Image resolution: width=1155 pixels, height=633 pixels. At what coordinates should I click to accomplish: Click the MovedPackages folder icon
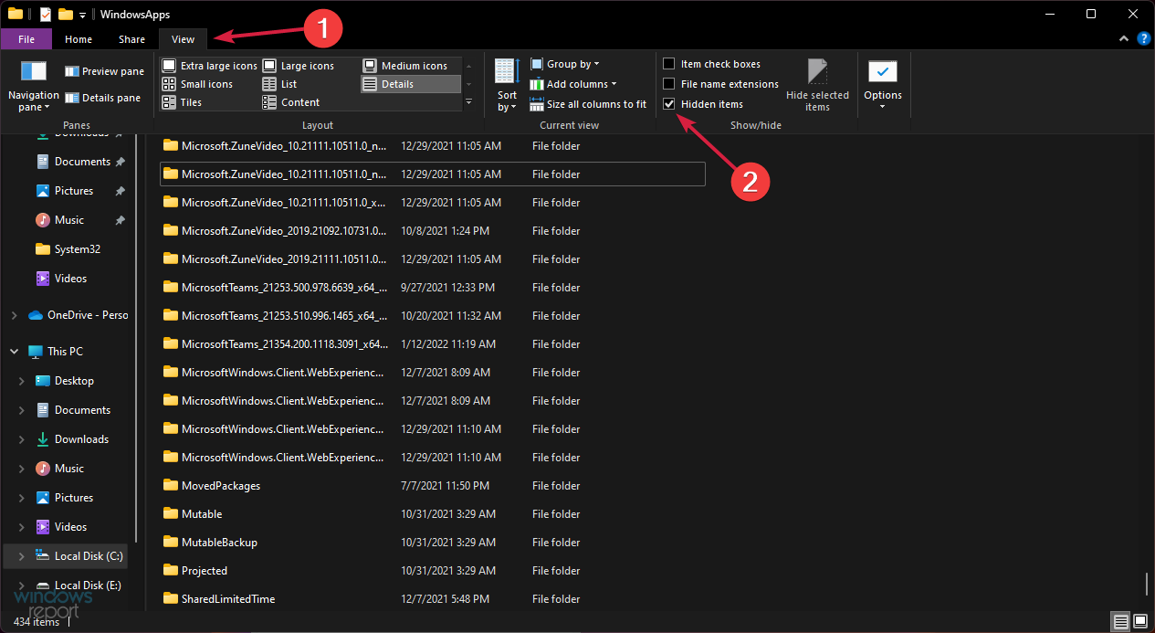pos(170,486)
